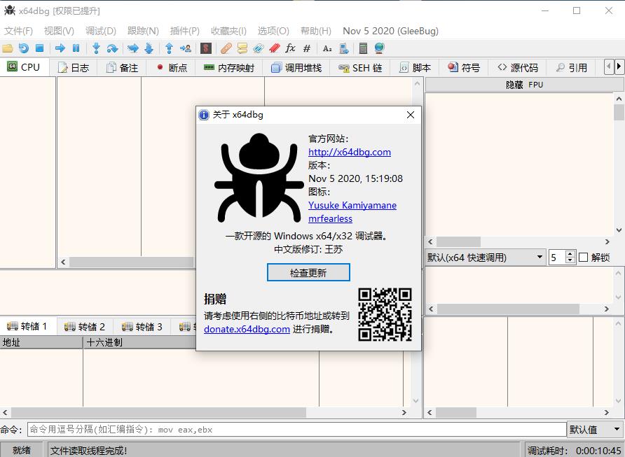Switch to the 引用 tab
The image size is (625, 457).
[x=571, y=68]
